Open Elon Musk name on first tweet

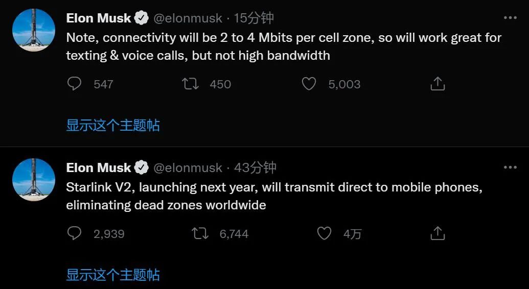99,18
